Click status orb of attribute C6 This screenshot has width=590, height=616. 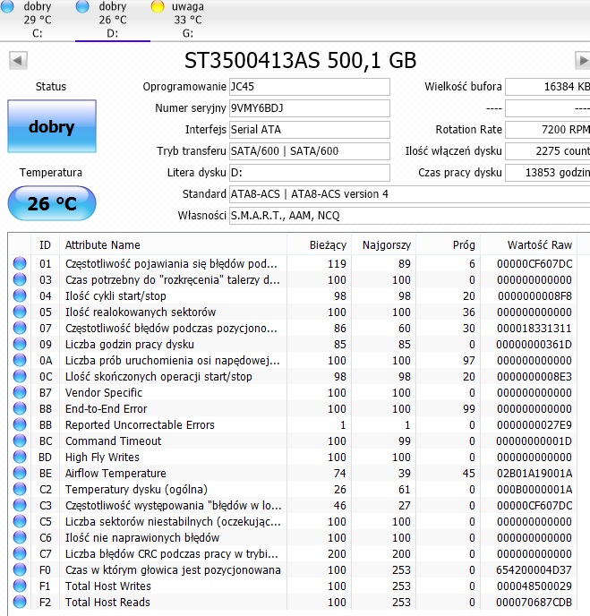20,537
